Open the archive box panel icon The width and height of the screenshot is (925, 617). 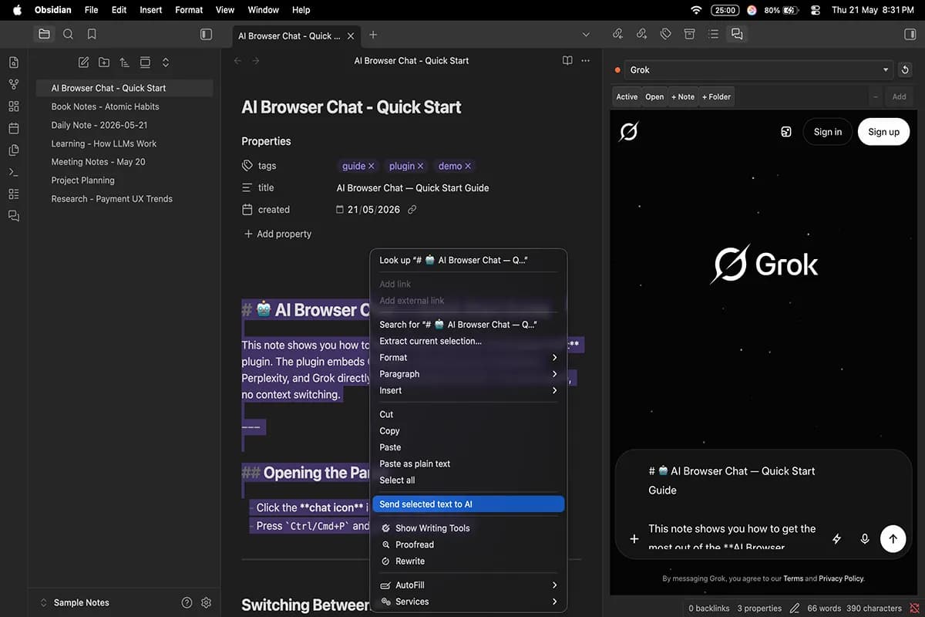(x=689, y=34)
